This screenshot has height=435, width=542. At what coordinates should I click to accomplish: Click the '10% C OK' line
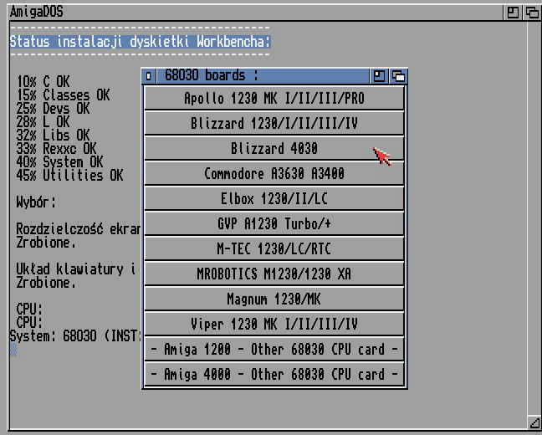(x=43, y=82)
